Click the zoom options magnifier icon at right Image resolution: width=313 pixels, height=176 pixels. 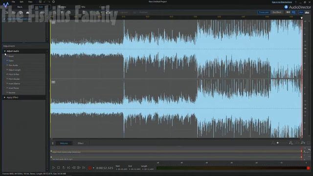[303, 143]
